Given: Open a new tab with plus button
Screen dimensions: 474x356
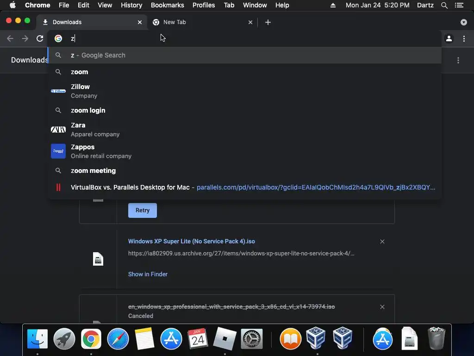Looking at the screenshot, I should 268,22.
